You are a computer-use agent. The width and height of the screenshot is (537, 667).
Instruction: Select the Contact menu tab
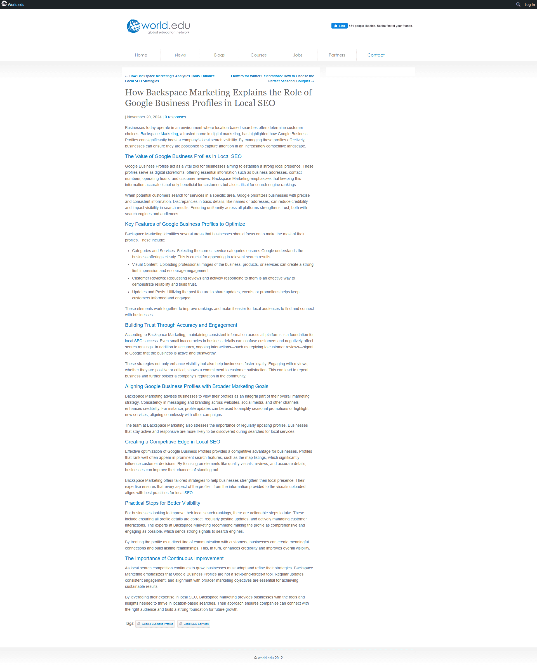pyautogui.click(x=376, y=54)
